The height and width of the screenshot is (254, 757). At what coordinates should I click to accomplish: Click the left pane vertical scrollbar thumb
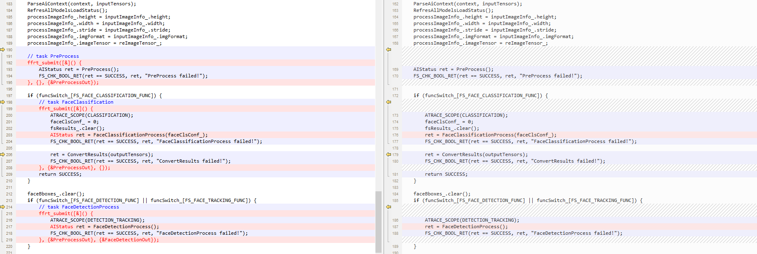tap(378, 221)
